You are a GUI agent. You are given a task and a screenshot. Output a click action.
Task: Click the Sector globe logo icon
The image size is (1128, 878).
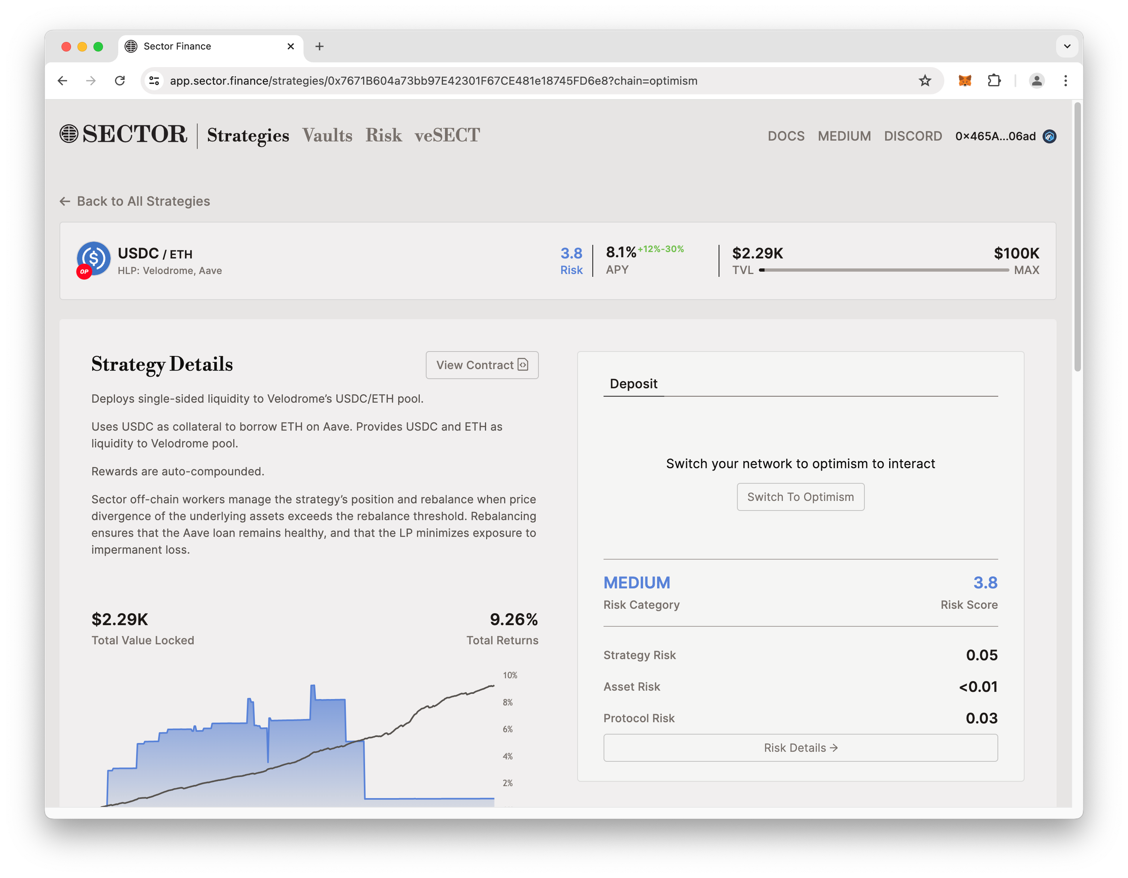(69, 134)
